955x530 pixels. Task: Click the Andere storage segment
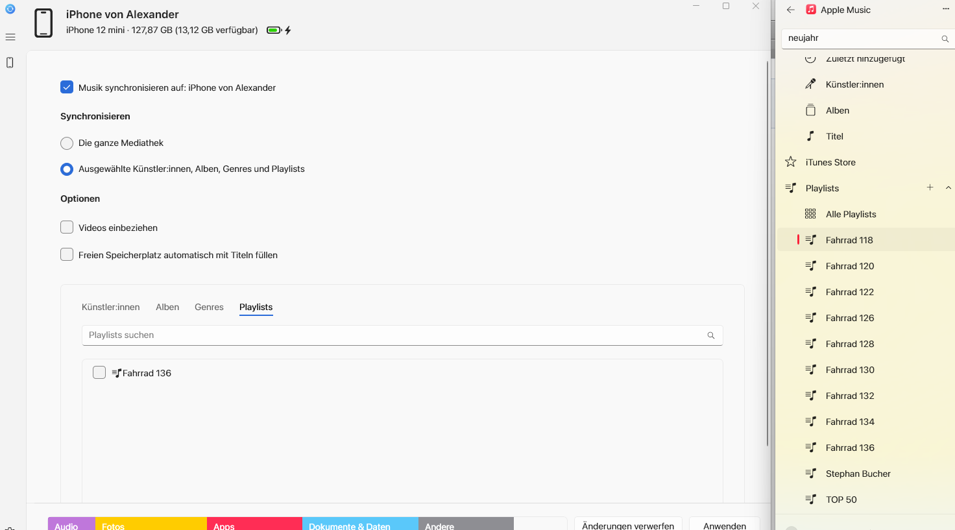(x=466, y=524)
